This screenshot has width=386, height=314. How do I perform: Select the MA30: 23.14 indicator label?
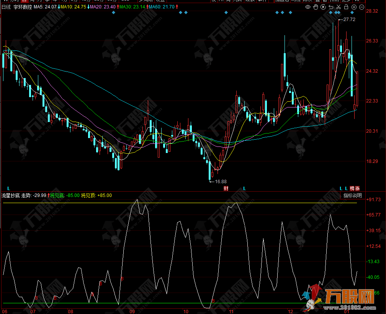click(132, 7)
